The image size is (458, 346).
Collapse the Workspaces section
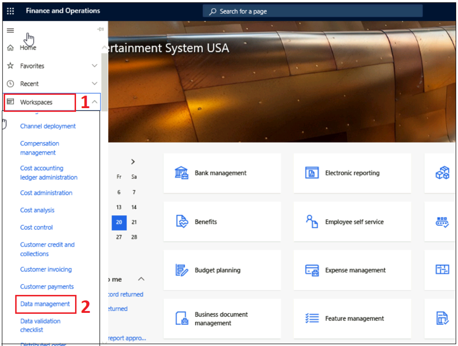95,102
